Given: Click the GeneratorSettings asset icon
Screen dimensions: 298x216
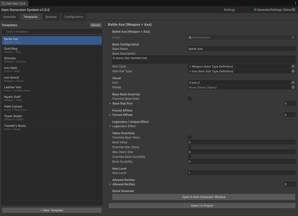Looking at the screenshot, I should pos(255,10).
